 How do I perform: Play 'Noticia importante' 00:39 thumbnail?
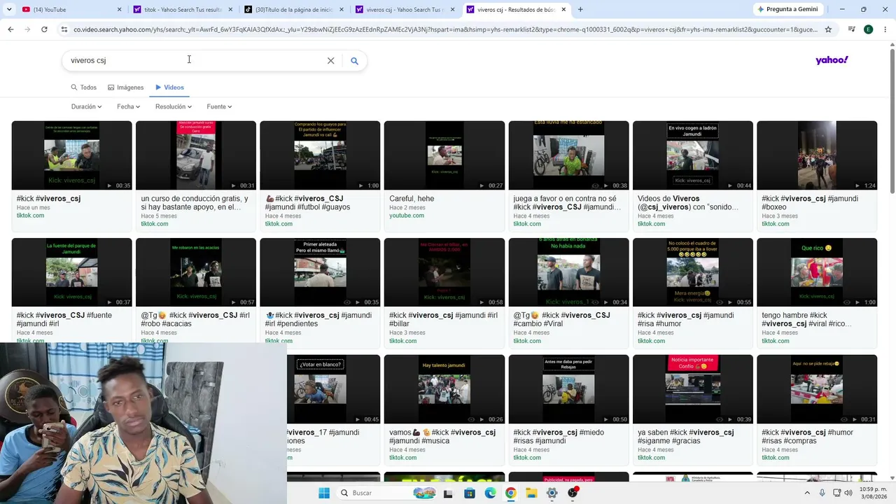(x=692, y=389)
